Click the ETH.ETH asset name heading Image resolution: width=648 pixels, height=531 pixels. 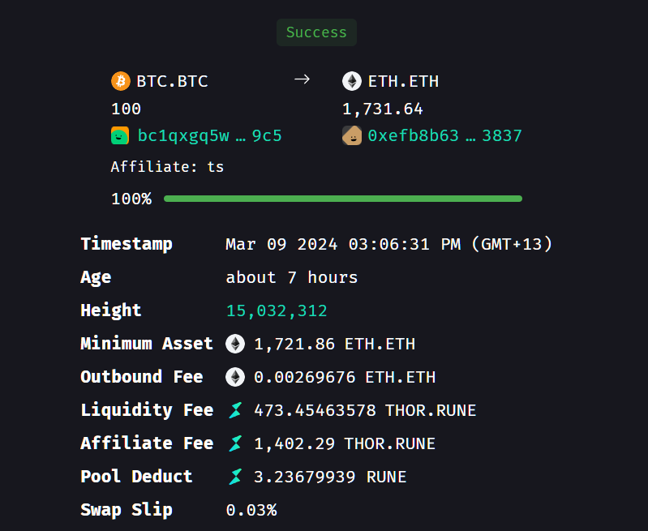[x=403, y=81]
